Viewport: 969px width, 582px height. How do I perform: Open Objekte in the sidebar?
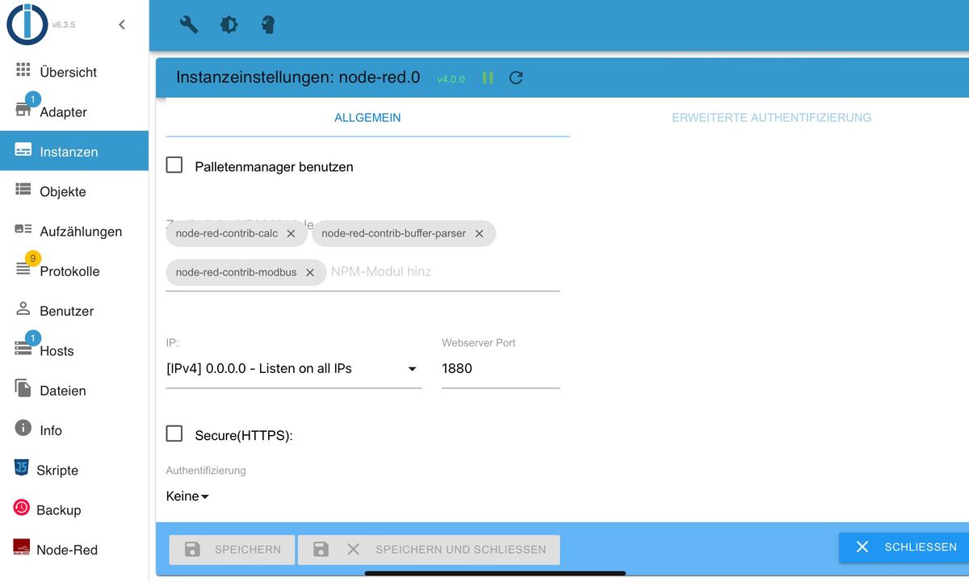click(74, 191)
